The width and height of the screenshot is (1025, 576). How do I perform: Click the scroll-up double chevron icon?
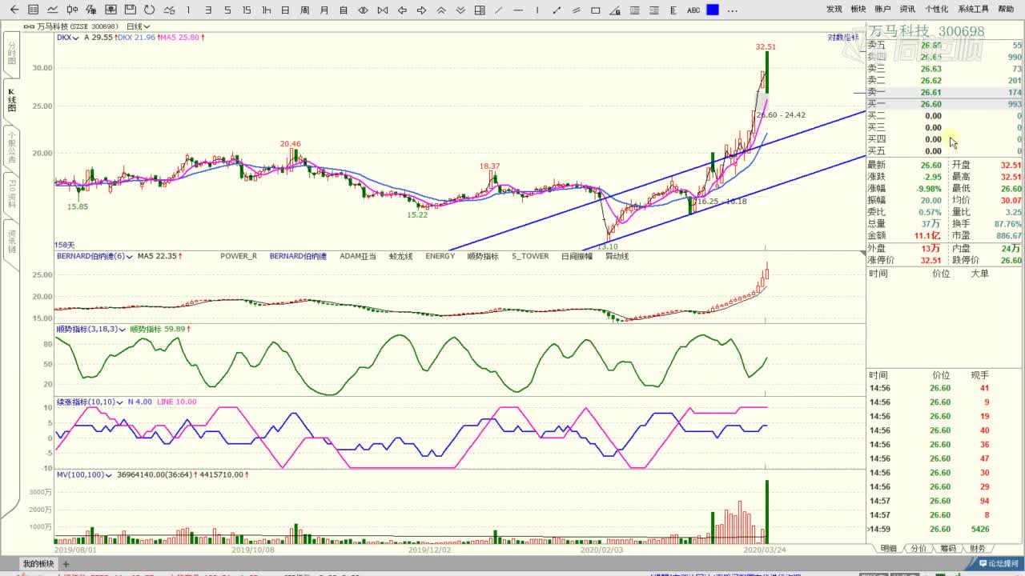[x=440, y=10]
